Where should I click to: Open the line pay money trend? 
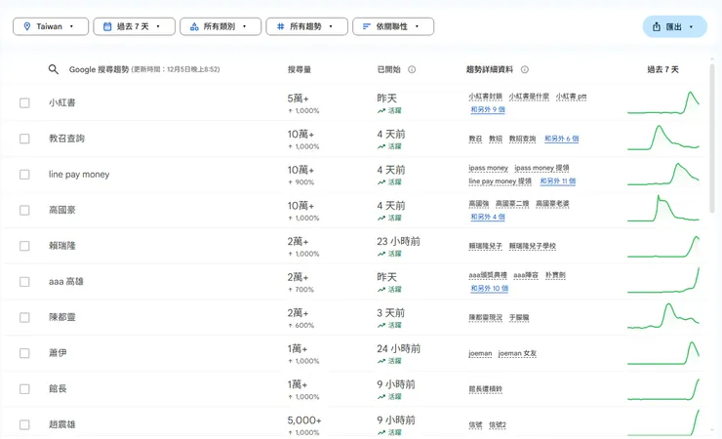354,175
